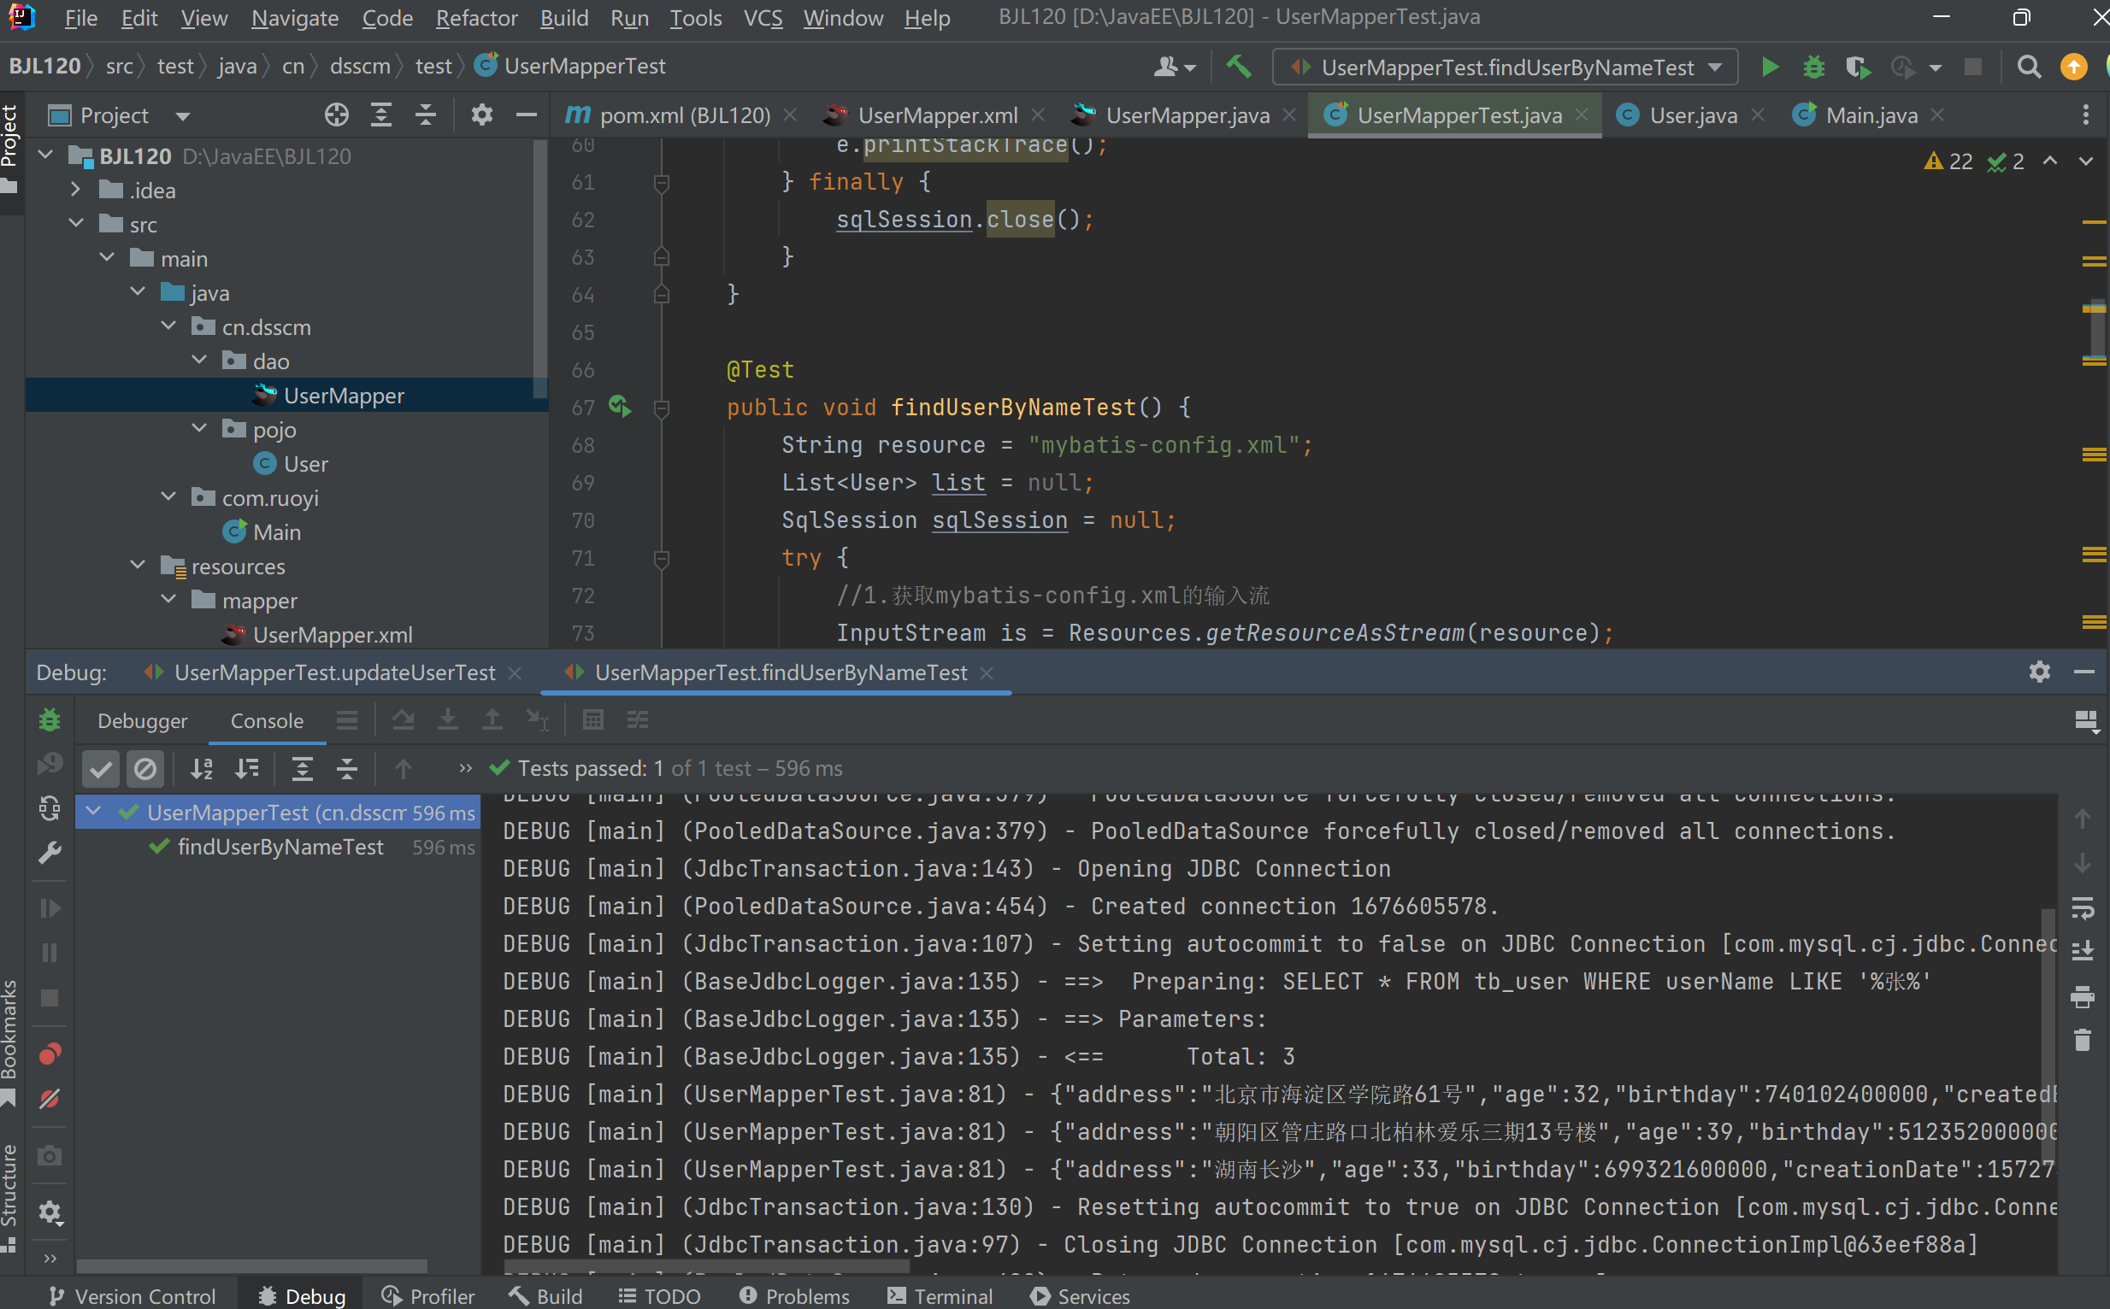Collapse the BJL120 root tree node
Viewport: 2110px width, 1309px height.
coord(47,155)
